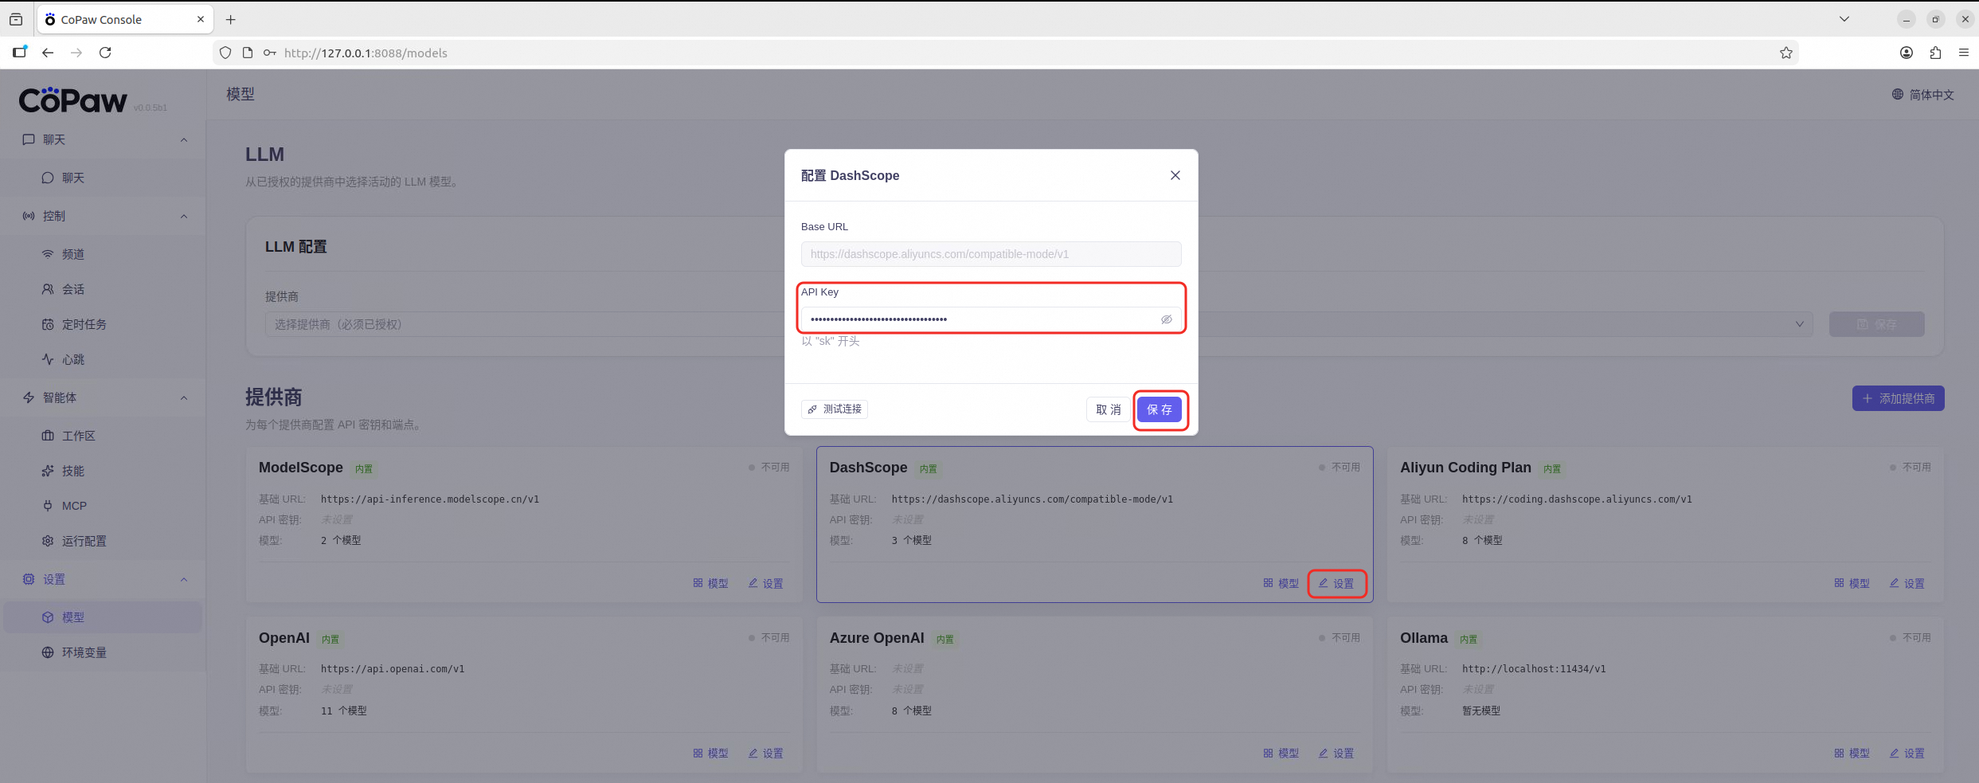This screenshot has width=1979, height=783.
Task: Open Azure OpenAI 设置
Action: click(1336, 753)
